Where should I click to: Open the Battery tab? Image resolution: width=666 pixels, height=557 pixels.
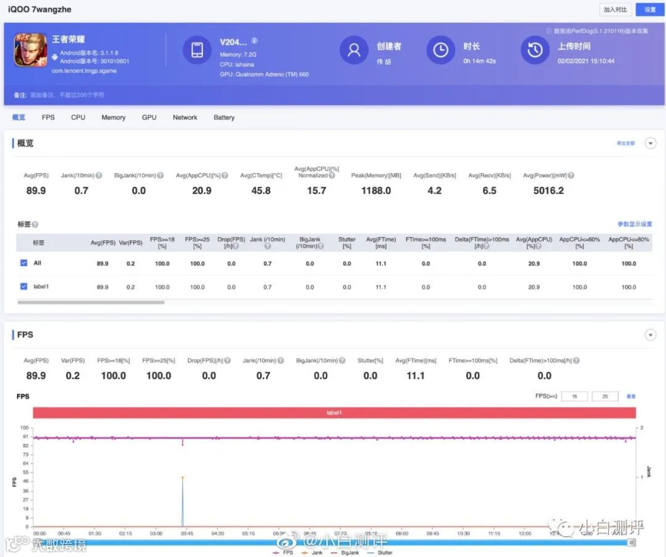point(224,117)
